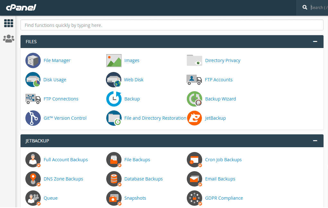Screen dimensions: 328x208
Task: Collapse the FILES section
Action: pos(315,42)
